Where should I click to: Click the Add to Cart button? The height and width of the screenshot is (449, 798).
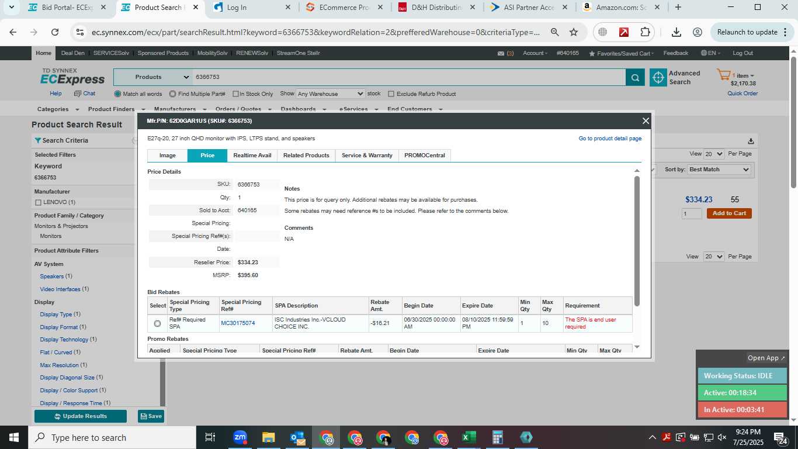[729, 213]
